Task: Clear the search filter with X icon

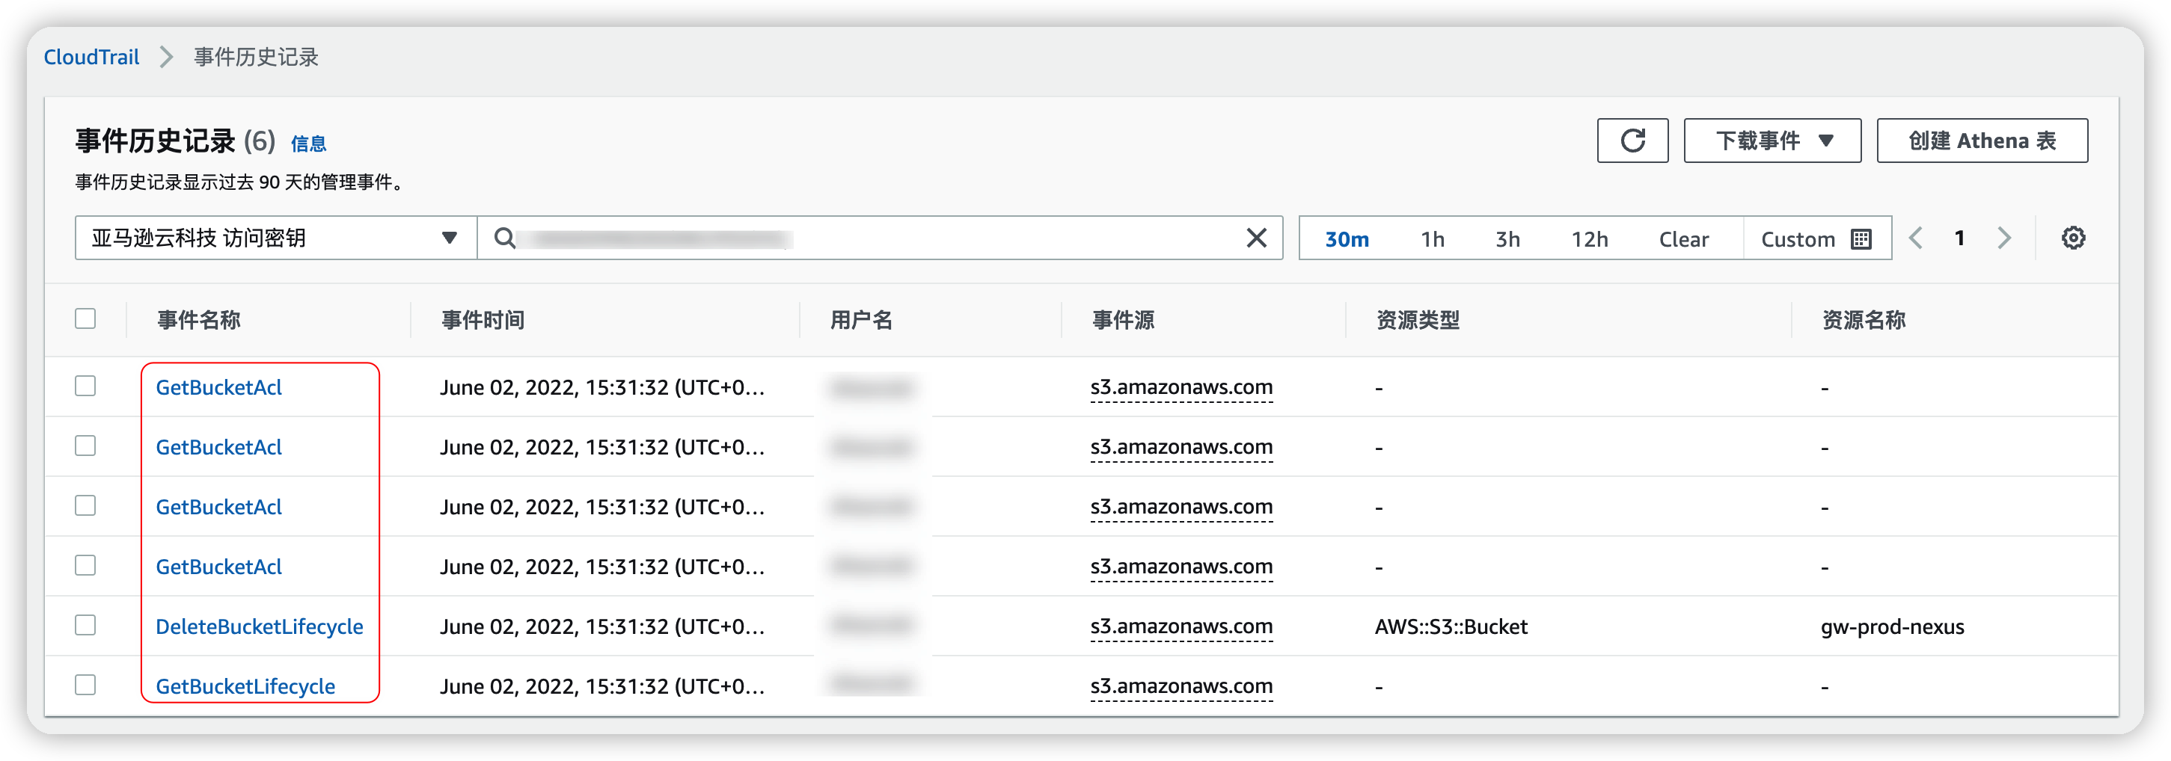Action: 1256,238
